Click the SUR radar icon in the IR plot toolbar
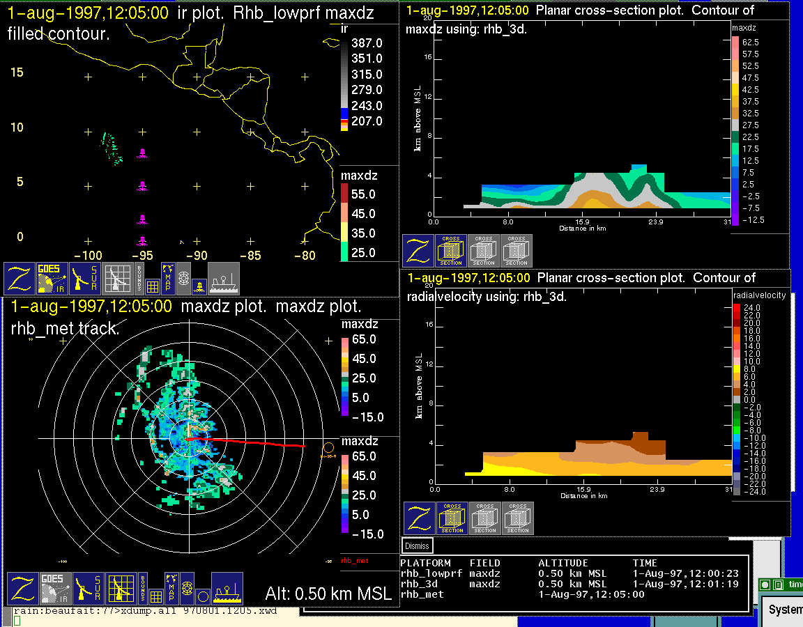Screen dimensions: 803x627 tap(86, 279)
